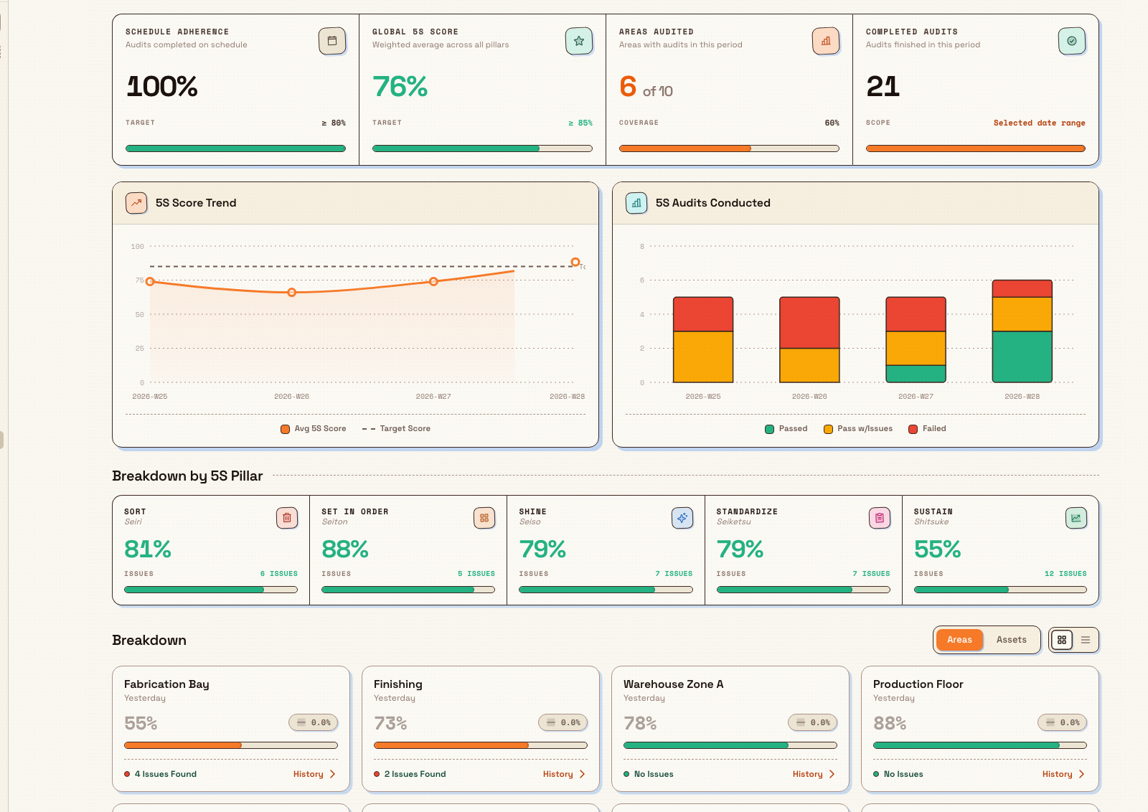Click the 2026-W25 stacked audit bar
The height and width of the screenshot is (812, 1148).
[x=703, y=340]
